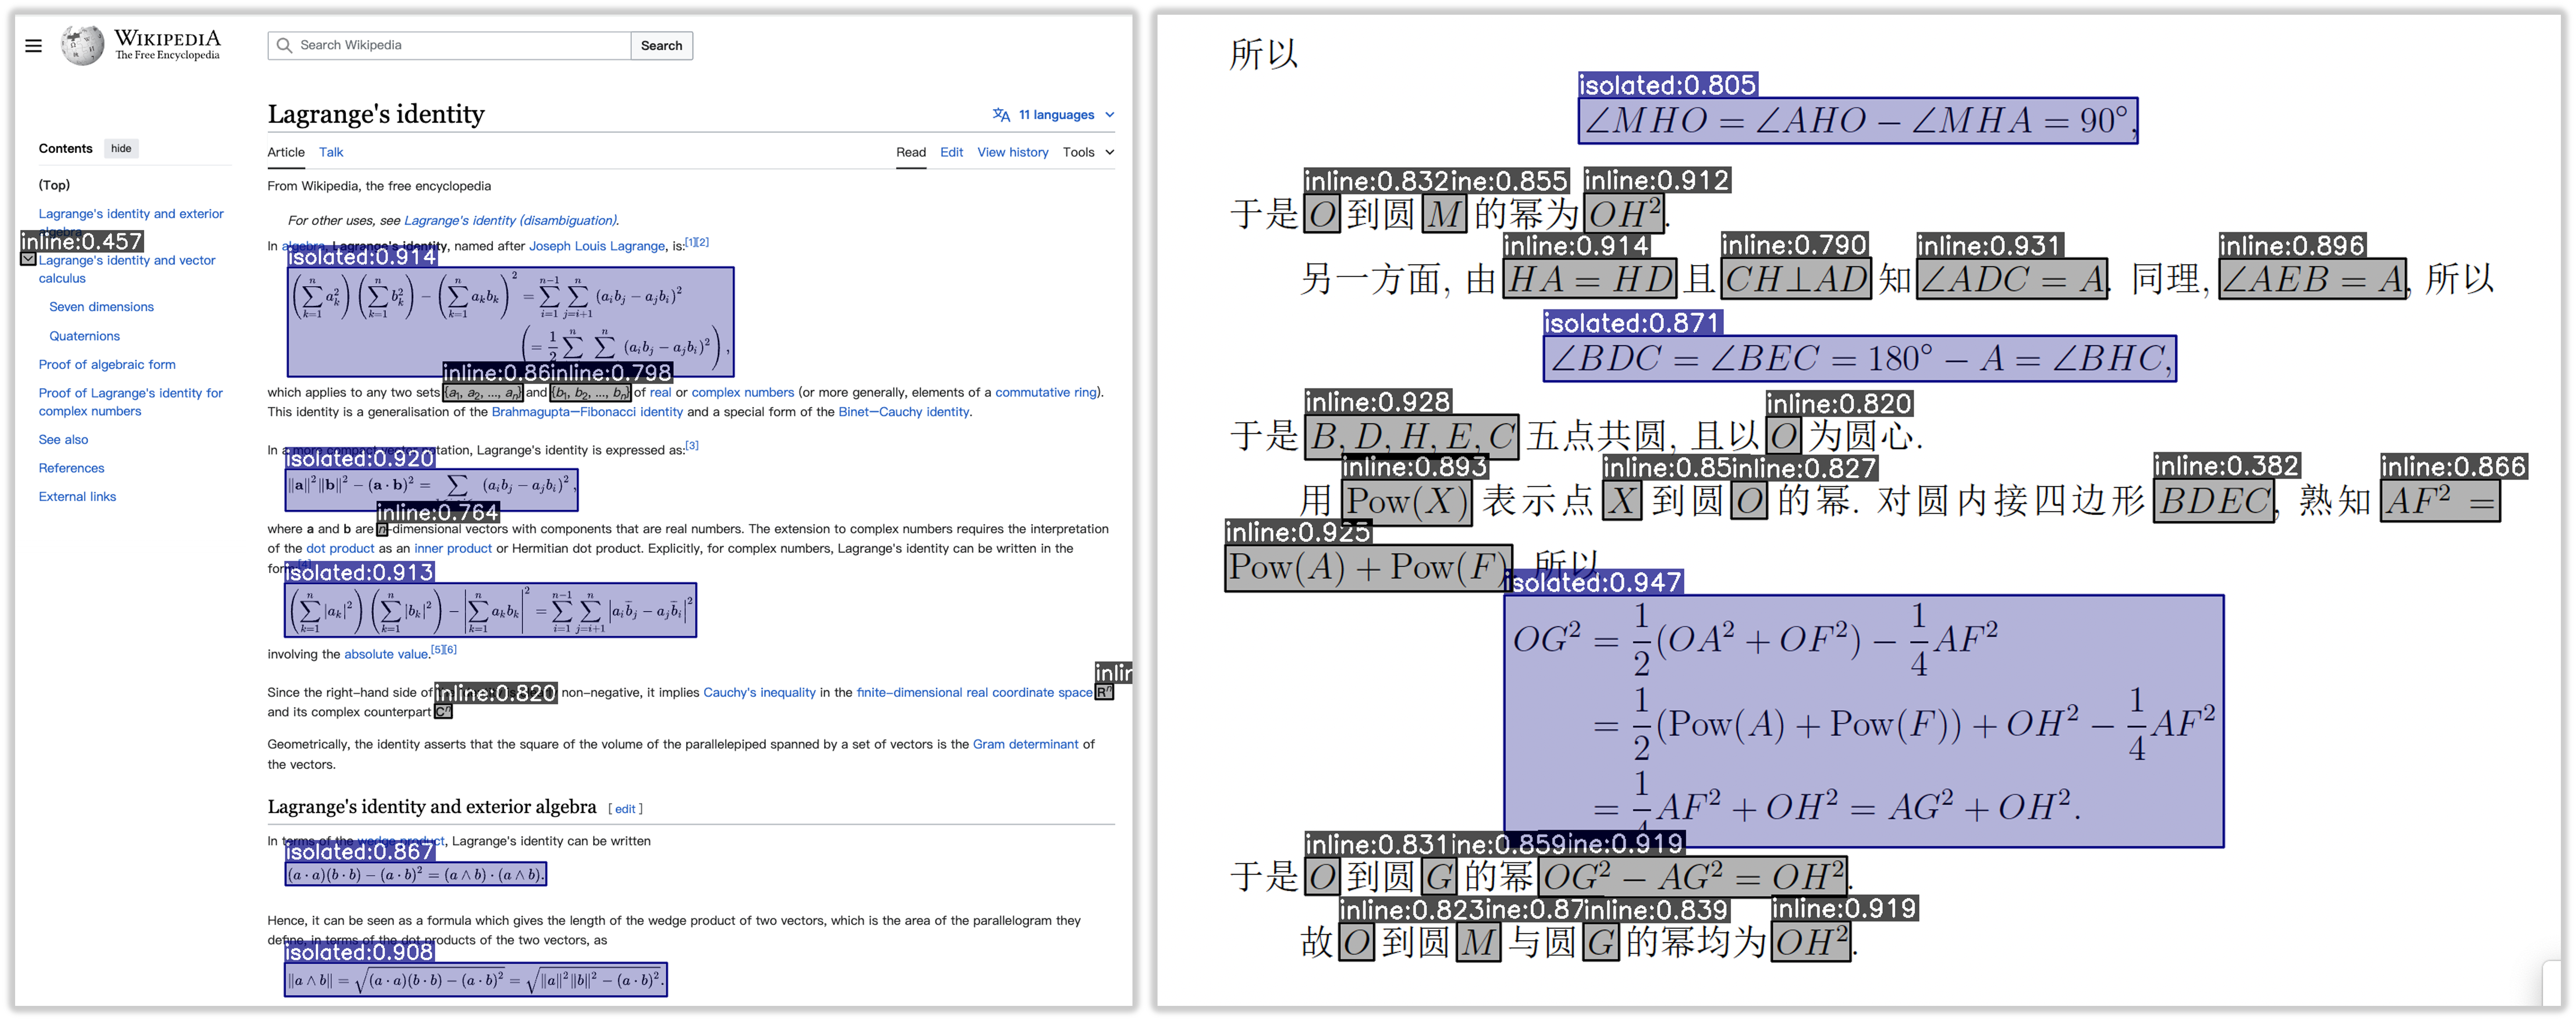Select the Edit tab
The image size is (2576, 1021).
click(950, 152)
